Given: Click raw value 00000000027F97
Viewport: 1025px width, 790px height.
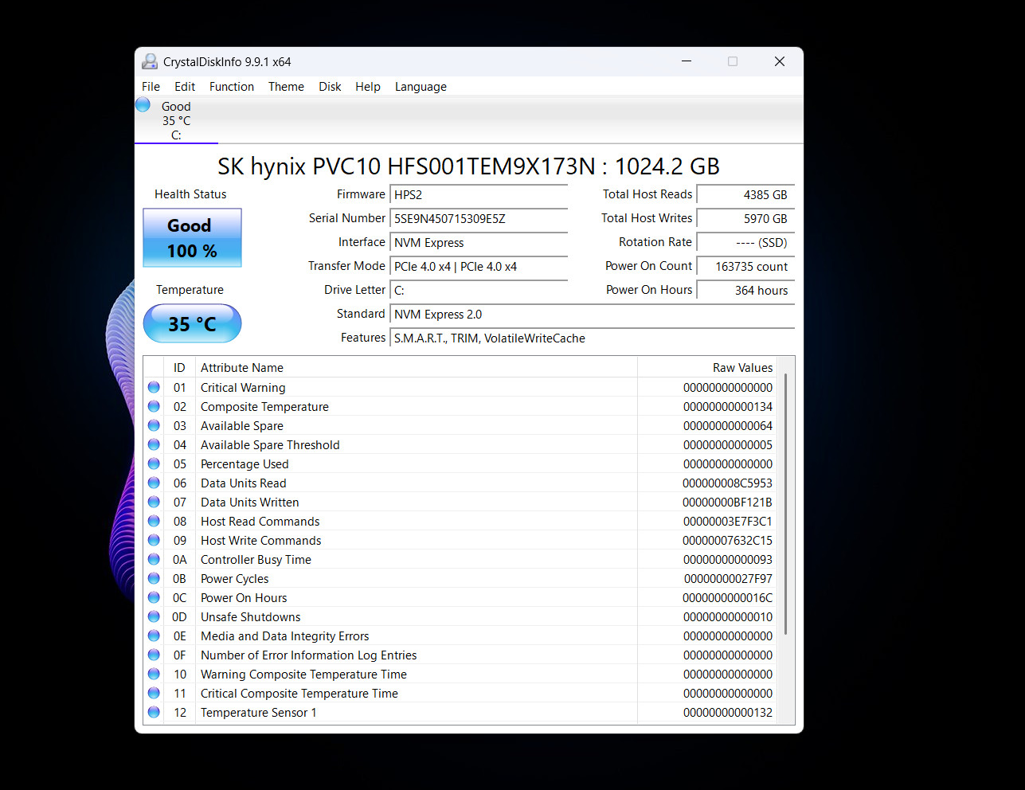Looking at the screenshot, I should pos(728,579).
